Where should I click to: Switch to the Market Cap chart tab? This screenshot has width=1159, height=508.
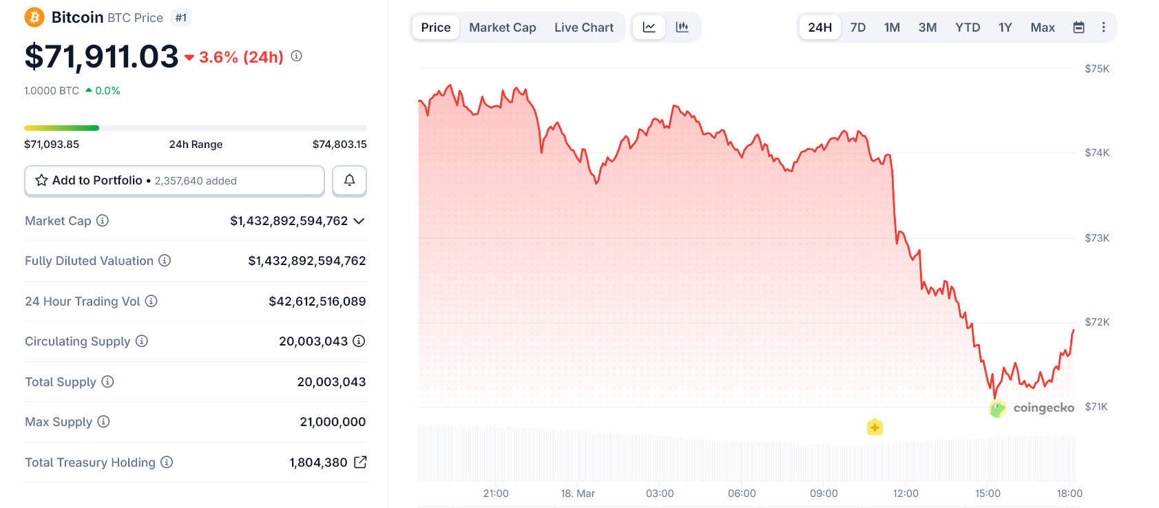click(502, 28)
